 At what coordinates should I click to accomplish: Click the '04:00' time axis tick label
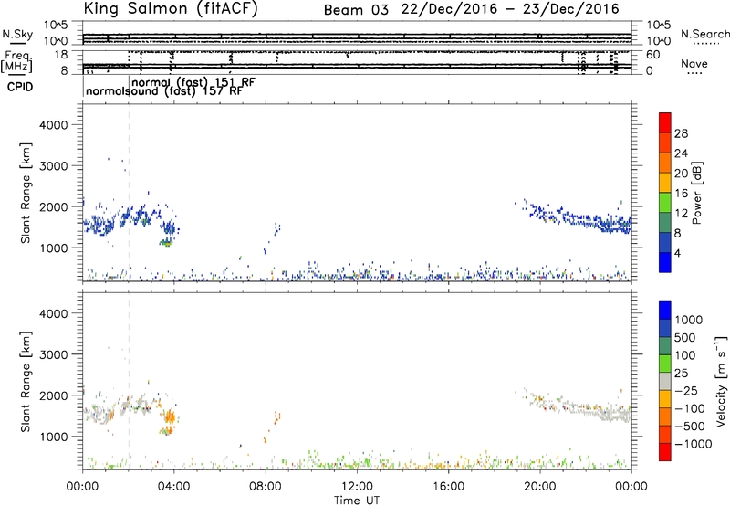(x=173, y=487)
